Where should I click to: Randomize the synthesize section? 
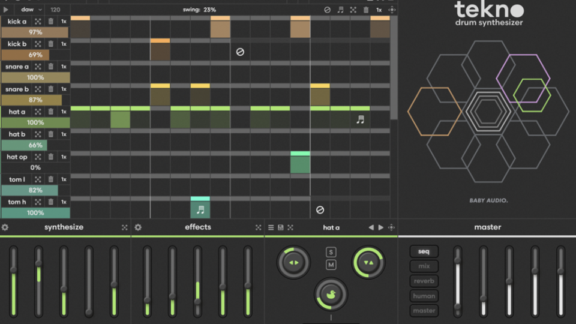point(125,228)
